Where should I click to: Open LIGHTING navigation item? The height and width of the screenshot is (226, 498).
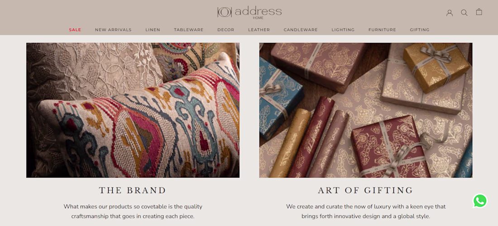point(343,30)
